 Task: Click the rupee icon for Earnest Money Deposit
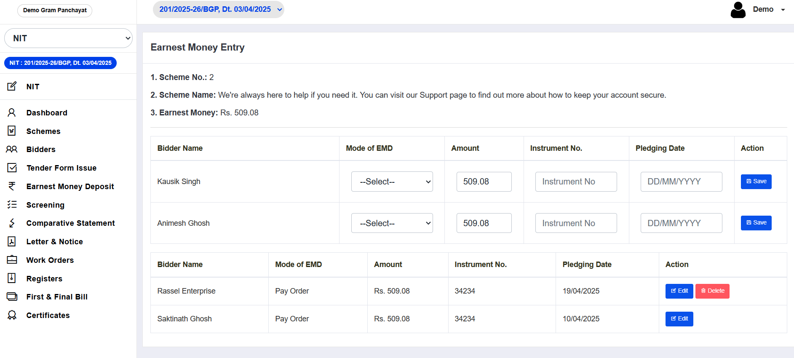coord(12,186)
